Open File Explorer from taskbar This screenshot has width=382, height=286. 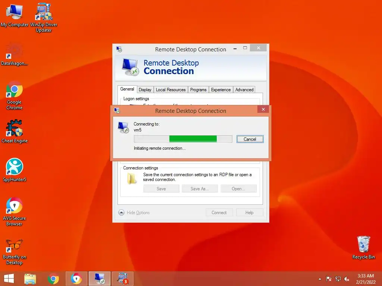(30, 279)
